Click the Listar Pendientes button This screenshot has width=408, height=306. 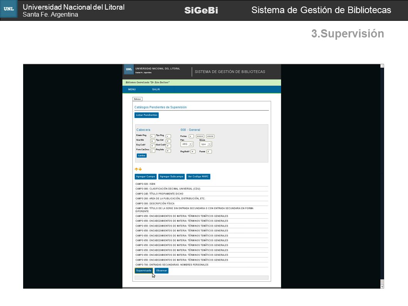(147, 115)
